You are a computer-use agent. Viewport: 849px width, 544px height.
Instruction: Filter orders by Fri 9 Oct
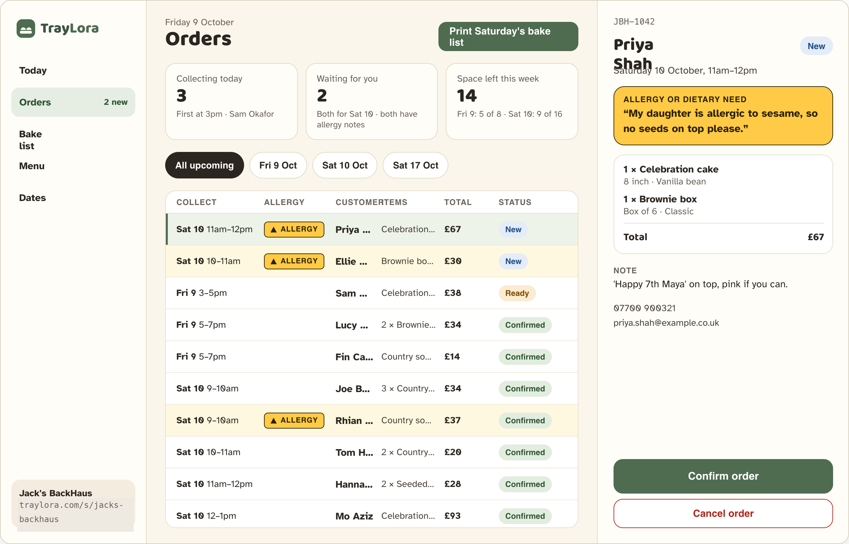[x=278, y=165]
